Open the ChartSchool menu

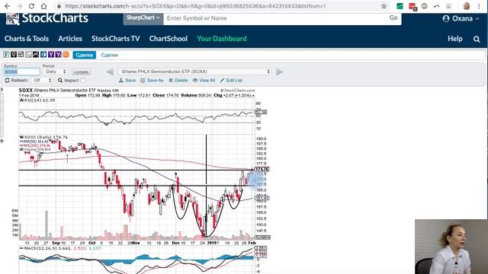tap(169, 39)
